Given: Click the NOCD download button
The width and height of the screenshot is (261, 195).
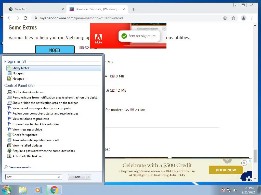Looking at the screenshot, I should point(55,50).
